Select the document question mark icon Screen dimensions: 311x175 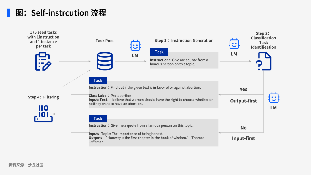tap(263, 61)
